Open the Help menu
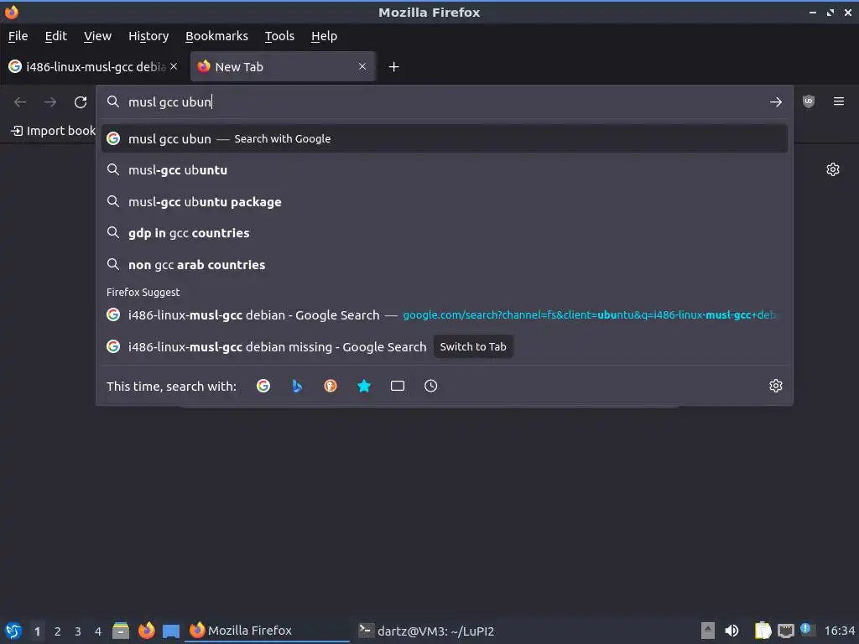This screenshot has height=644, width=859. [324, 36]
